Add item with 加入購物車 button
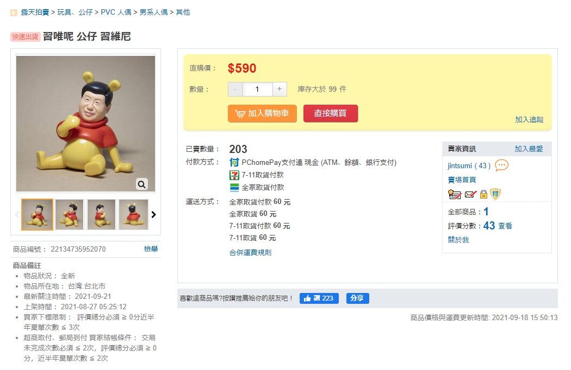Viewport: 571px width, 370px height. click(262, 113)
